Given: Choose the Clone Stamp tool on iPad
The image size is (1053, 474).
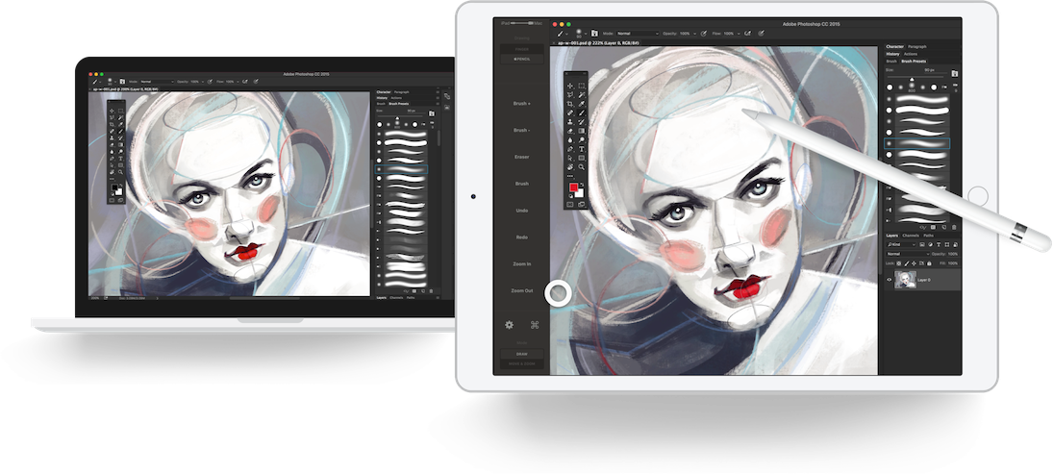Looking at the screenshot, I should click(x=570, y=121).
